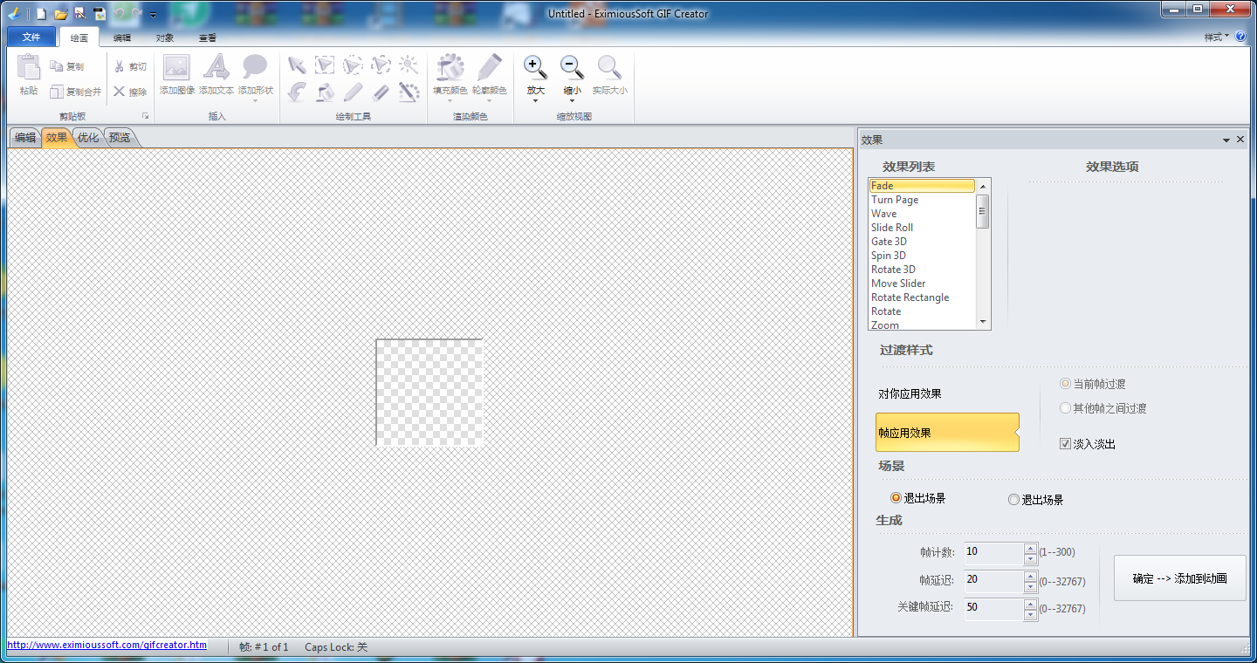Click the 轮廓颜色 (Outline color) pencil icon
The height and width of the screenshot is (663, 1257).
[490, 67]
